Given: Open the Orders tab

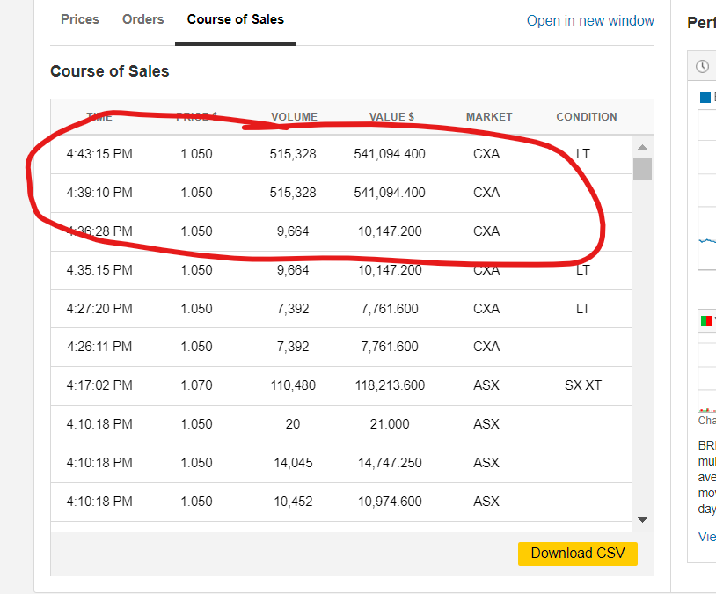Looking at the screenshot, I should (143, 19).
